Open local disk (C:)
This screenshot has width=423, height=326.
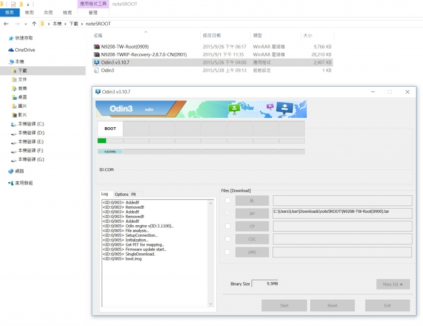point(28,124)
